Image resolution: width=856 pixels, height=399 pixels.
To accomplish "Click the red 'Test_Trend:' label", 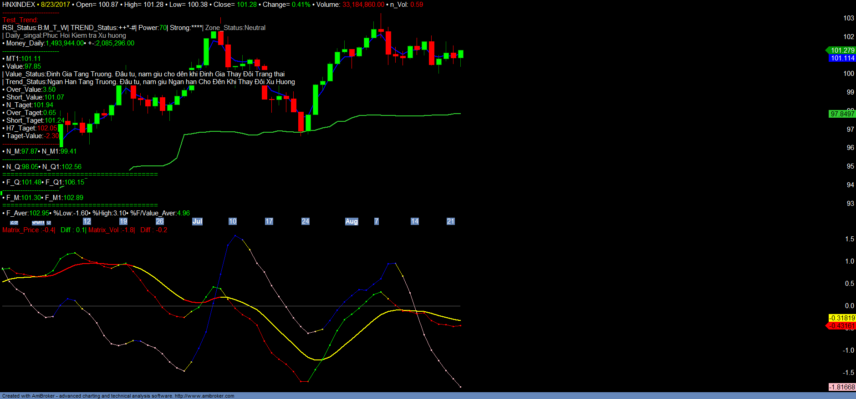I will point(20,20).
